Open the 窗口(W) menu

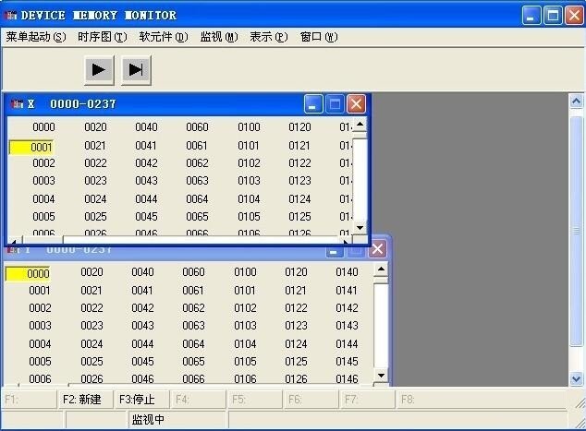[319, 37]
